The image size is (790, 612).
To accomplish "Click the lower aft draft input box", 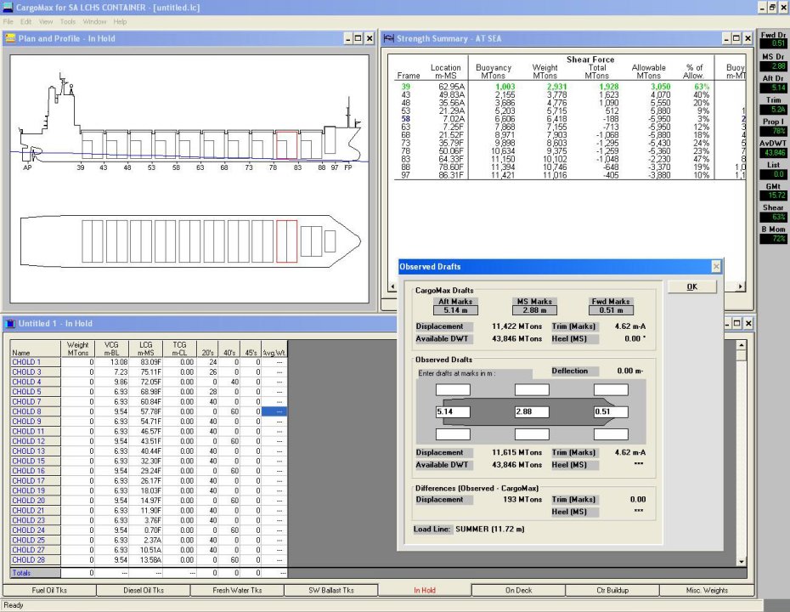I will point(453,434).
